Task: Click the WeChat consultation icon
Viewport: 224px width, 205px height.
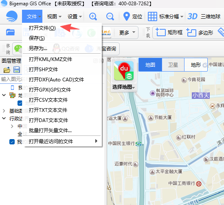Action: (x=18, y=48)
